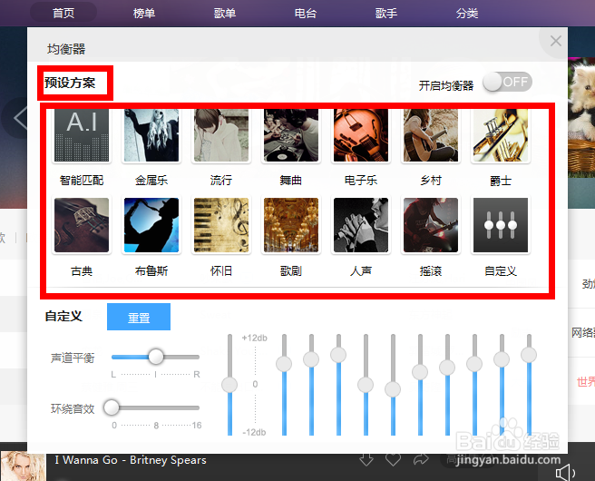Choose the 布鲁斯 saxophone preset
This screenshot has height=481, width=595.
151,225
